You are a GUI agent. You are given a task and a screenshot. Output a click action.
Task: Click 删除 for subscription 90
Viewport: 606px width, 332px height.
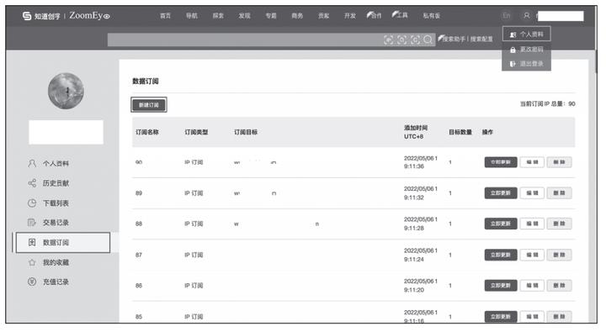[559, 162]
